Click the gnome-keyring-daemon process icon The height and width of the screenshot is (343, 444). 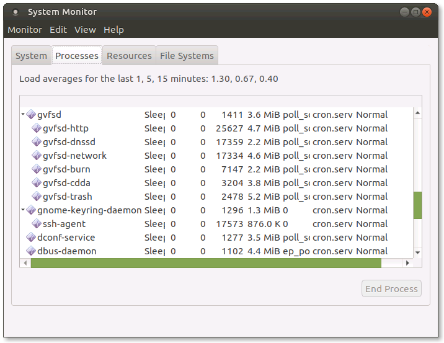(31, 210)
